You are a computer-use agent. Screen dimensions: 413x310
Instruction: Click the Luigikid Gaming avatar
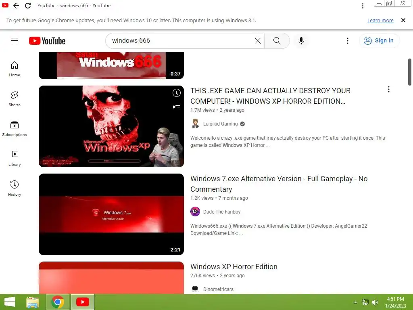click(195, 124)
